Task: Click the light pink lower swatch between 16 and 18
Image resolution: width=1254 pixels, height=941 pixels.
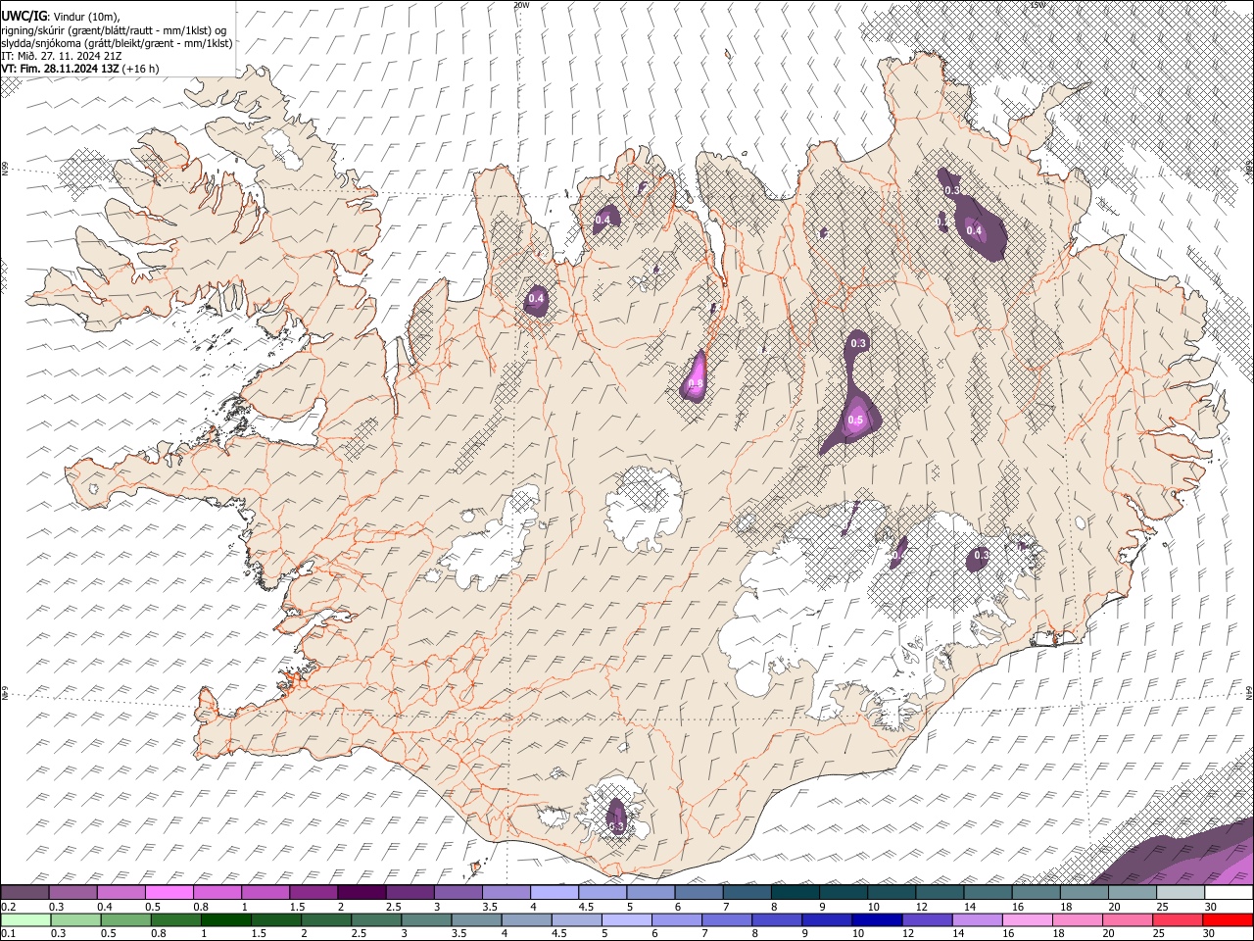Action: tap(1028, 919)
